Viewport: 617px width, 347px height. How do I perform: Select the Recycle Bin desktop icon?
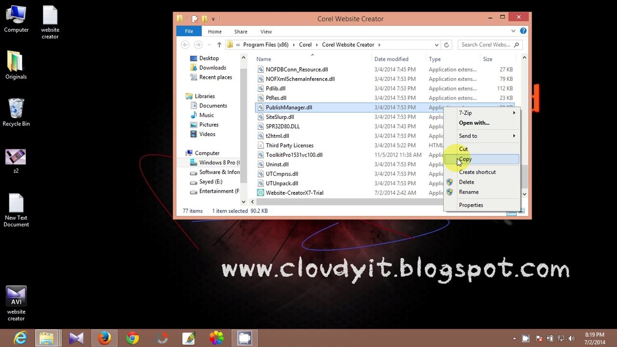pyautogui.click(x=16, y=112)
